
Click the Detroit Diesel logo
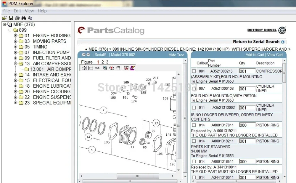[267, 30]
